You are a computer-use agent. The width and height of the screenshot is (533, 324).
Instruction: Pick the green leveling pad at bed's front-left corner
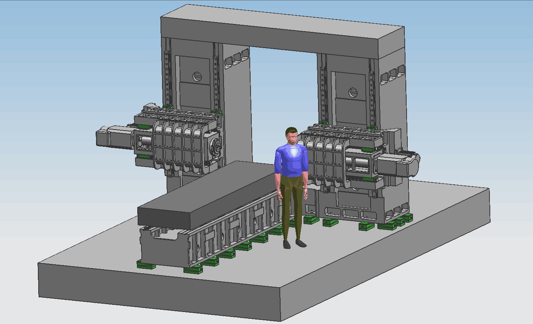146,264
